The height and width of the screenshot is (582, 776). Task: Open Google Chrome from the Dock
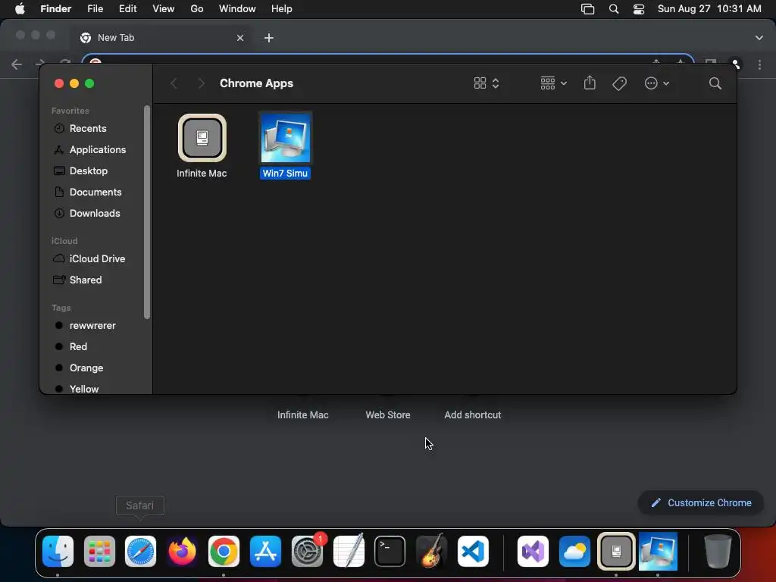224,552
